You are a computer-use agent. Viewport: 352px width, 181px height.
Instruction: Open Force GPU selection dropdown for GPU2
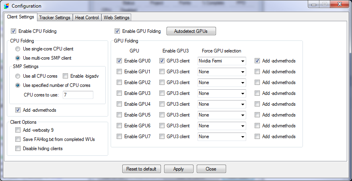pyautogui.click(x=222, y=82)
